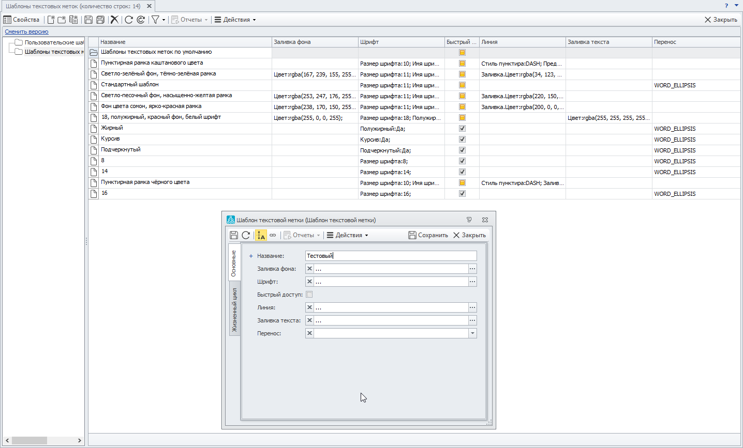Viewport: 743px width, 448px height.
Task: Click the delete X icon in main toolbar
Action: point(114,20)
